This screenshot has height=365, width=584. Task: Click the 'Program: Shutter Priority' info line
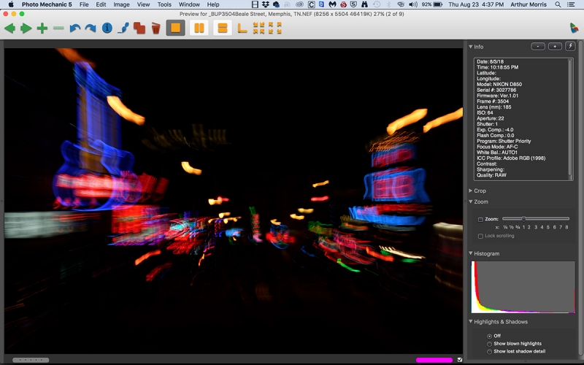[x=504, y=141]
